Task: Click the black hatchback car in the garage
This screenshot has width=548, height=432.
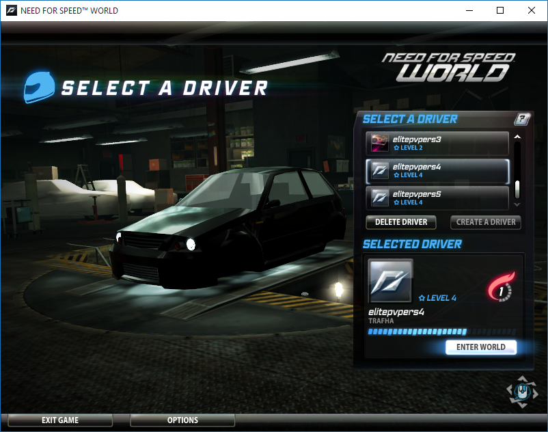Action: coord(227,227)
